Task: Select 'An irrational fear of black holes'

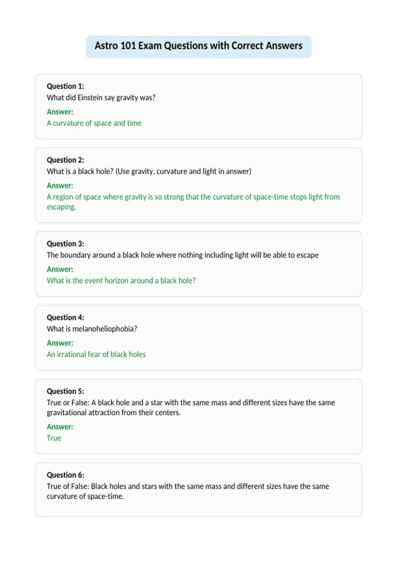Action: coord(96,354)
